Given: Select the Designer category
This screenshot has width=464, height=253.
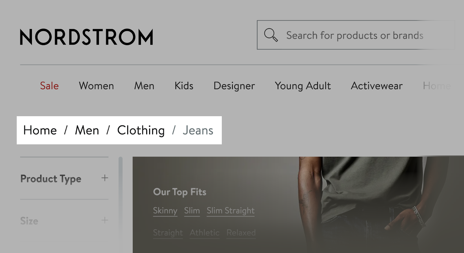Looking at the screenshot, I should point(234,86).
